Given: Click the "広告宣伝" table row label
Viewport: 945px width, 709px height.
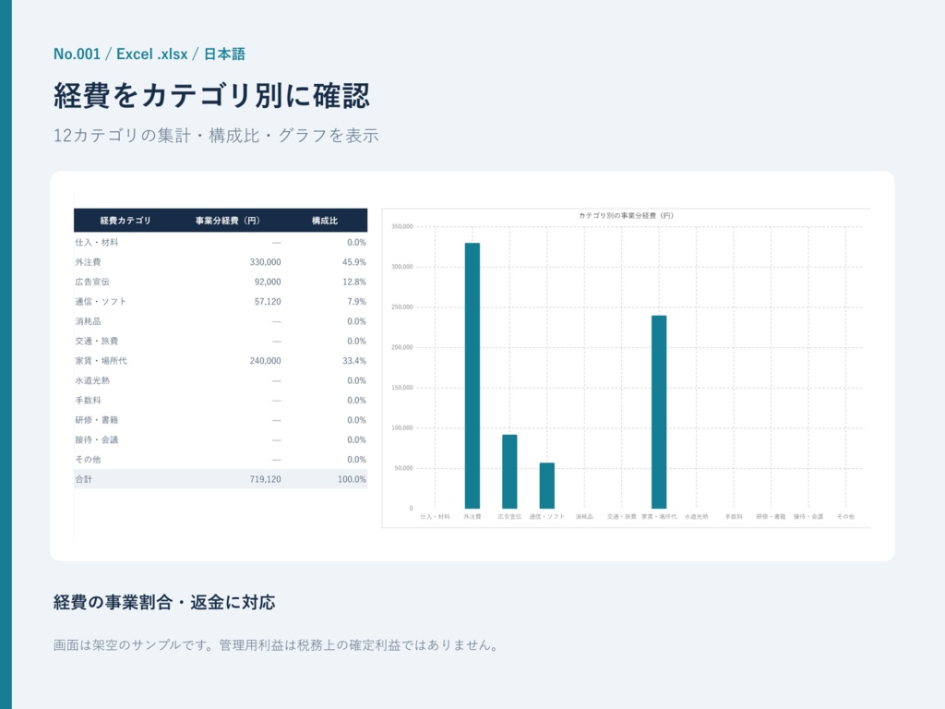Looking at the screenshot, I should click(x=92, y=282).
